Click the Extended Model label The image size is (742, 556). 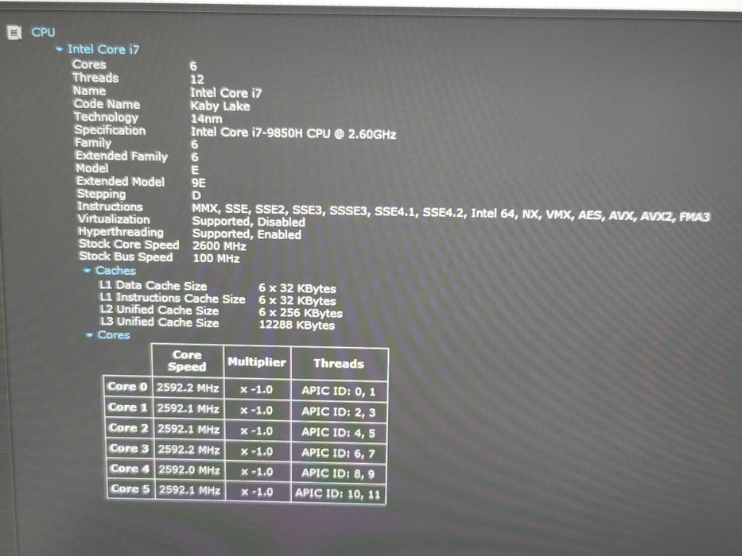tap(120, 181)
